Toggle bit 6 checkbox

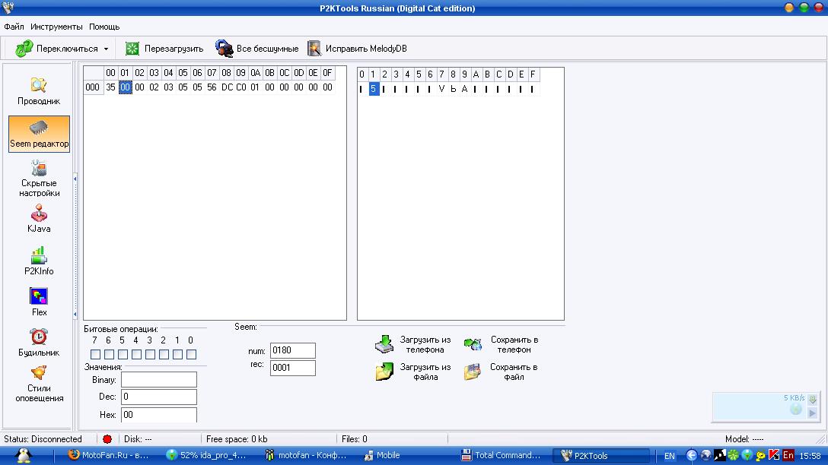coord(110,354)
